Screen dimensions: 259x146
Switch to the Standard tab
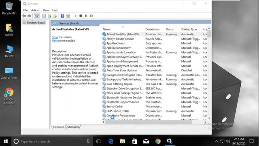[x=73, y=127]
